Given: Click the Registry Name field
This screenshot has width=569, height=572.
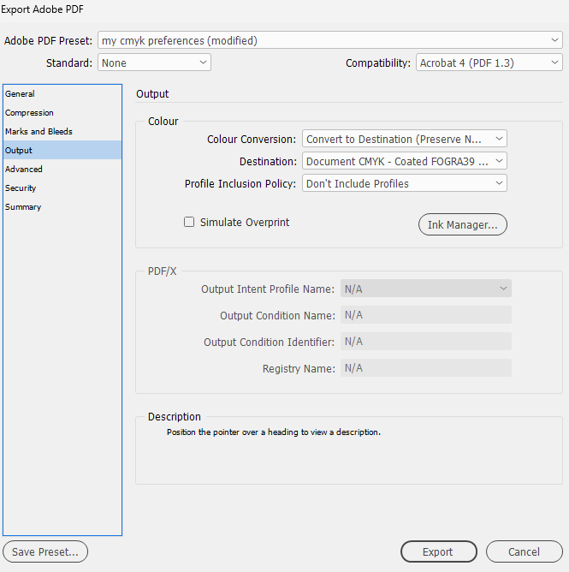Looking at the screenshot, I should (x=426, y=368).
